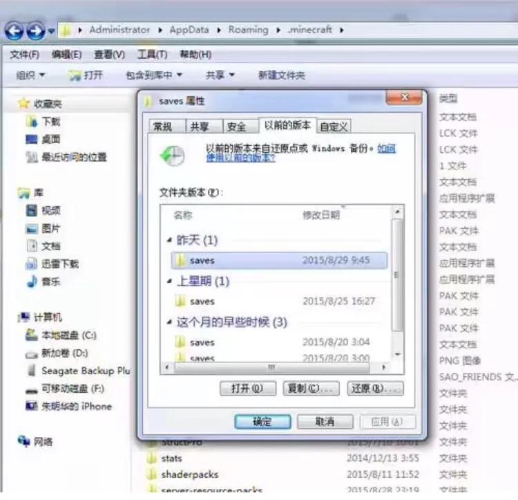518x500 pixels.
Task: Switch to the 常规 (General) tab
Action: pyautogui.click(x=163, y=127)
